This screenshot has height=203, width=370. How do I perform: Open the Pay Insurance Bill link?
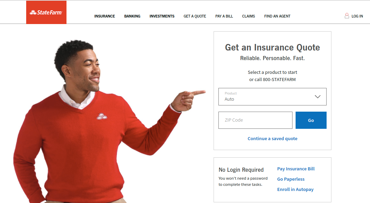296,169
